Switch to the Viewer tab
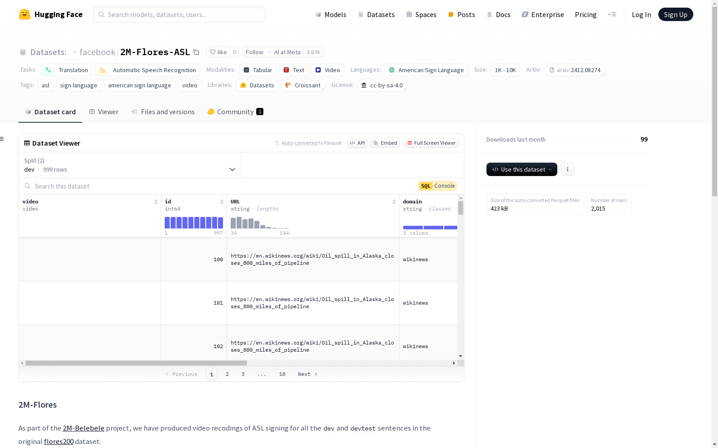The height and width of the screenshot is (448, 718). coord(104,112)
